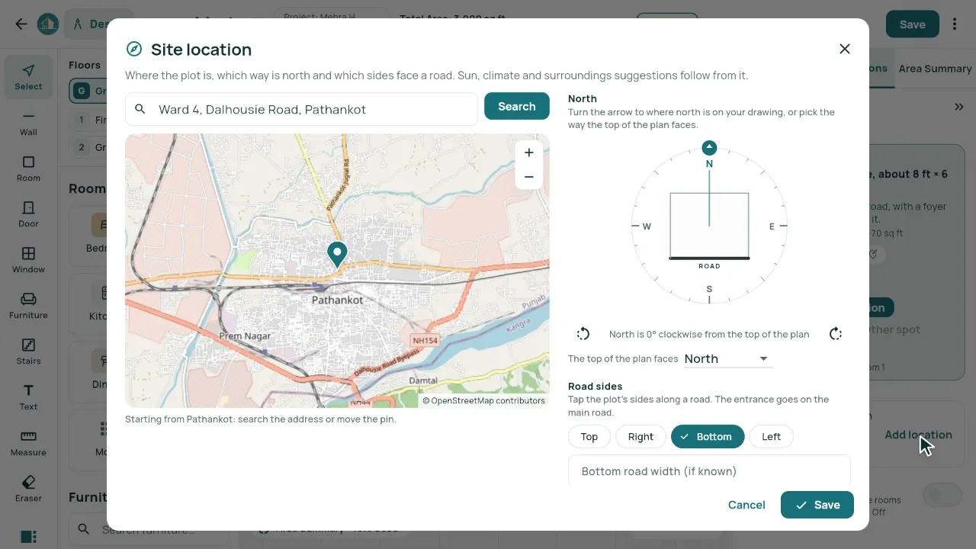
Task: Zoom out on the map
Action: [528, 177]
